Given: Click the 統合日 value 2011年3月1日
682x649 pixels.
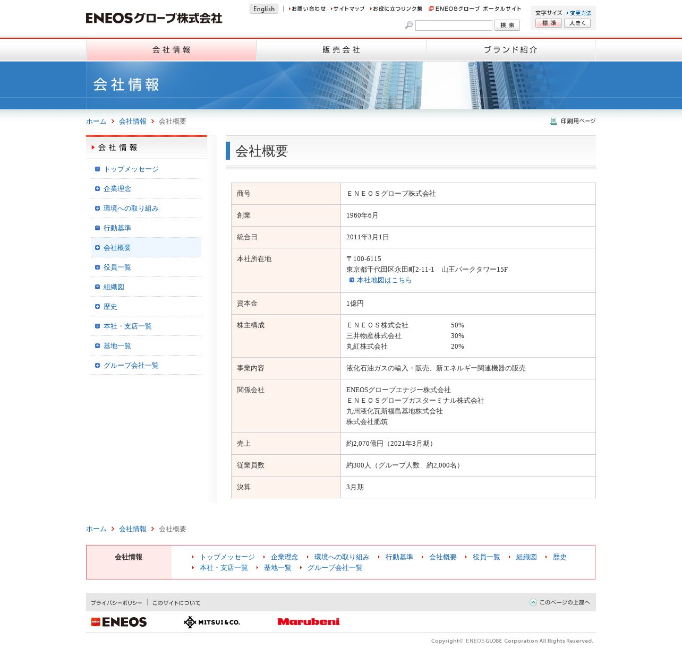Looking at the screenshot, I should pyautogui.click(x=368, y=237).
